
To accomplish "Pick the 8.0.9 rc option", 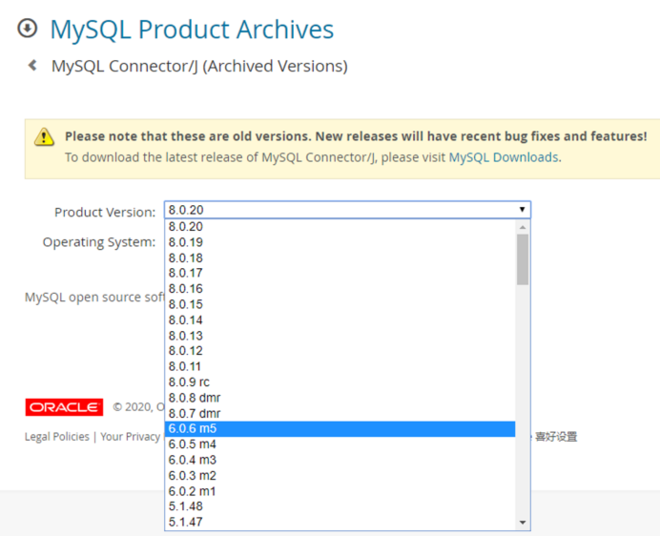I will 189,382.
